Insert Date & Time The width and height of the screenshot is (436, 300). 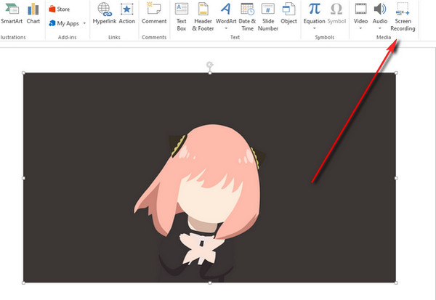point(247,17)
